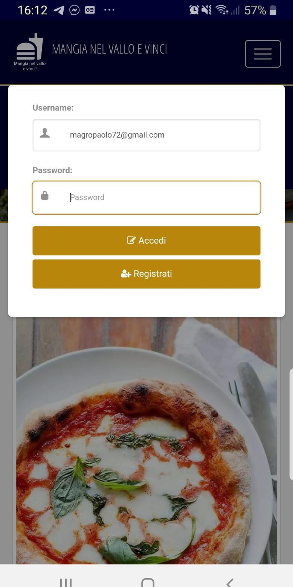Tap the alarm clock status icon
293x587 pixels.
click(x=194, y=10)
